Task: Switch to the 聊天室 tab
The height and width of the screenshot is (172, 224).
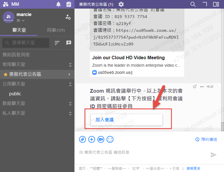Action: point(19,30)
